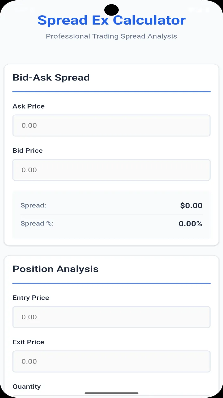Viewport: 223px width, 398px height.
Task: Click the Entry Price input field
Action: [x=111, y=317]
